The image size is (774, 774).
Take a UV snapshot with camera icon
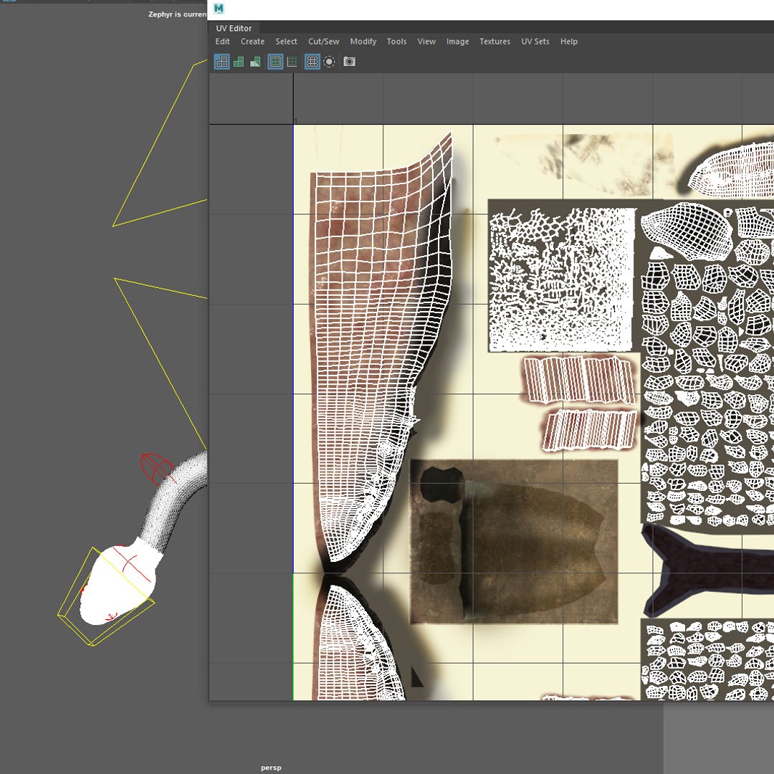click(x=350, y=62)
